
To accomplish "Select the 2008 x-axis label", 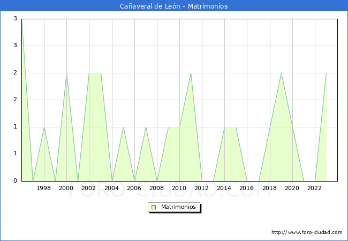I will (x=157, y=188).
